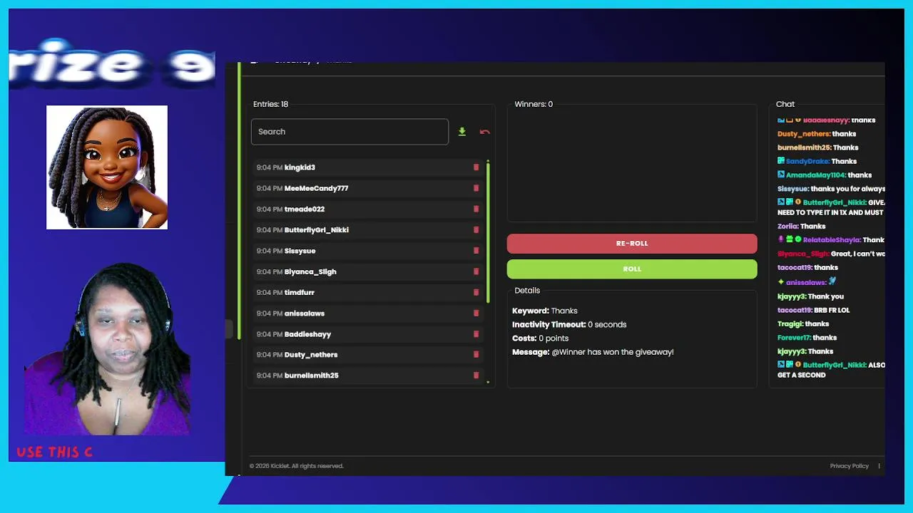This screenshot has width=913, height=513.
Task: Select MeeMeeCandy777 entry name
Action: coord(316,188)
